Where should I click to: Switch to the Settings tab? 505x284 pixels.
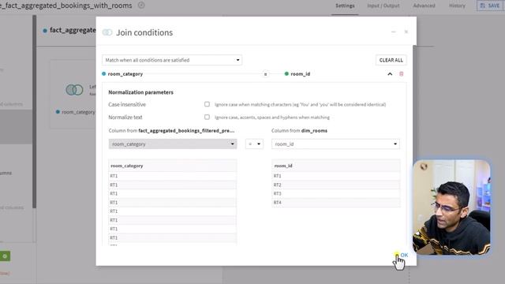[x=345, y=6]
